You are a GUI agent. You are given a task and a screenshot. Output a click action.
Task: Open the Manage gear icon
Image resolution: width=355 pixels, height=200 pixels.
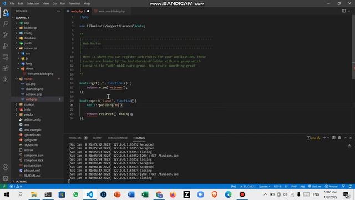point(6,178)
